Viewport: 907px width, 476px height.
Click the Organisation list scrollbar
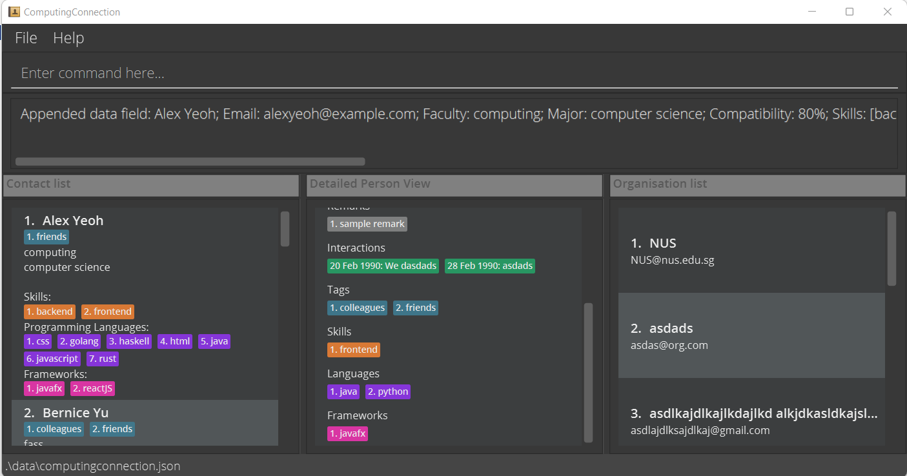pyautogui.click(x=892, y=248)
